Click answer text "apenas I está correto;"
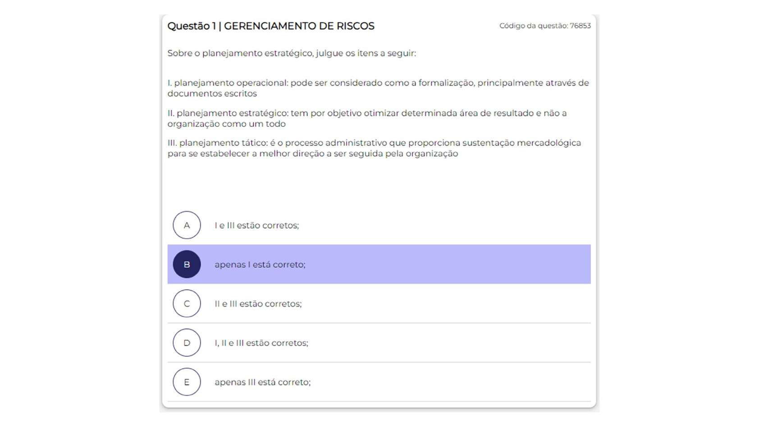 click(260, 265)
